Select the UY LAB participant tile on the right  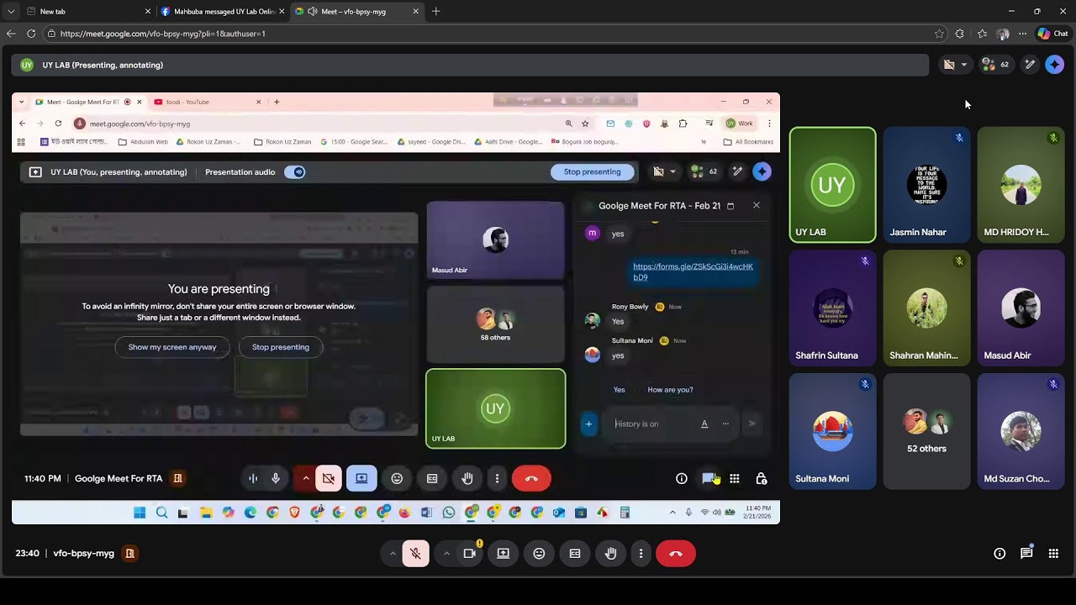[832, 185]
